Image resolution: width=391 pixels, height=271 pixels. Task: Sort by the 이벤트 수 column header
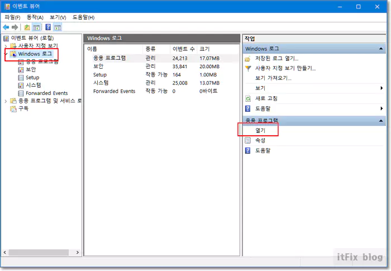[184, 49]
